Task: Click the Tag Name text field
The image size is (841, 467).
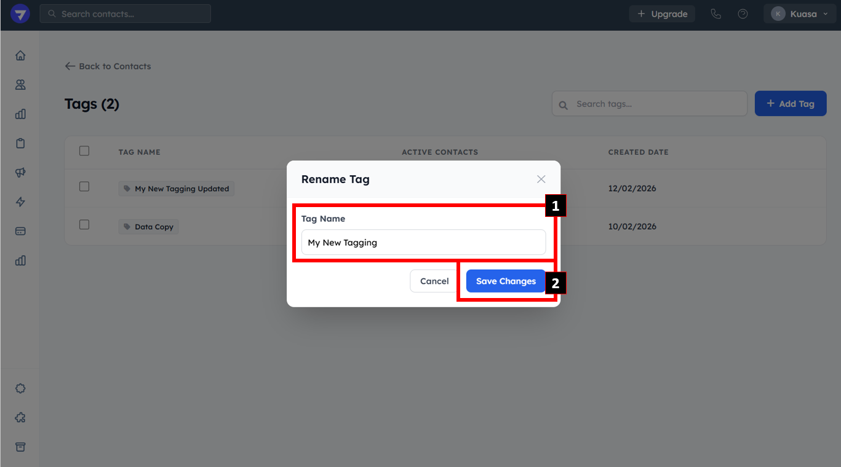Action: (423, 242)
